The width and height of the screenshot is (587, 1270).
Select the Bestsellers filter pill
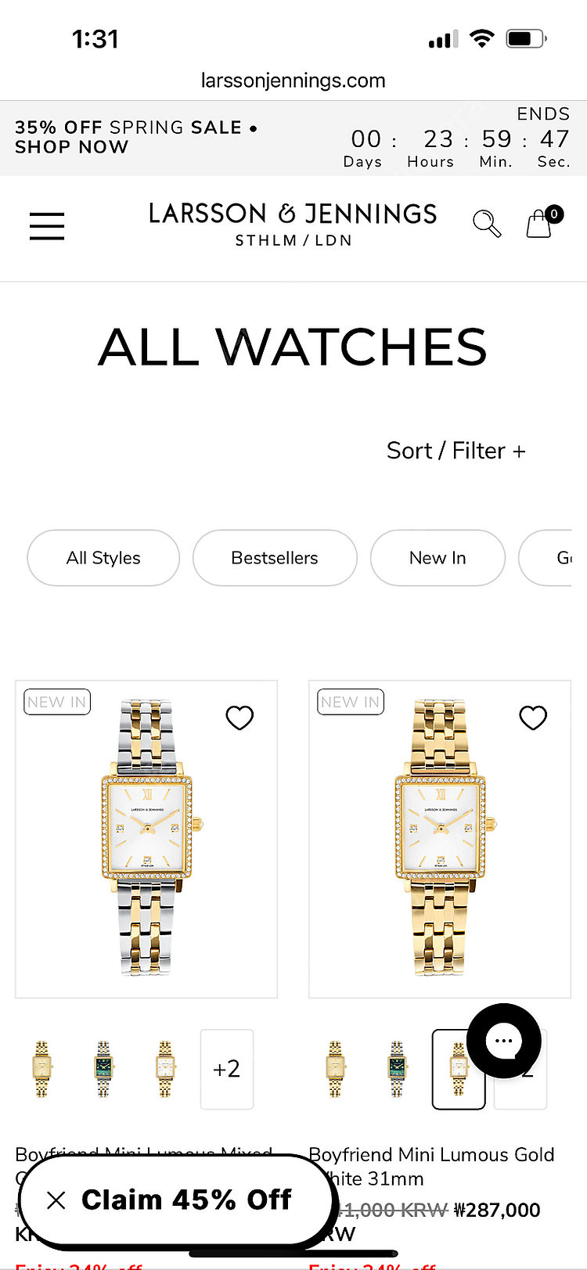[x=275, y=558]
